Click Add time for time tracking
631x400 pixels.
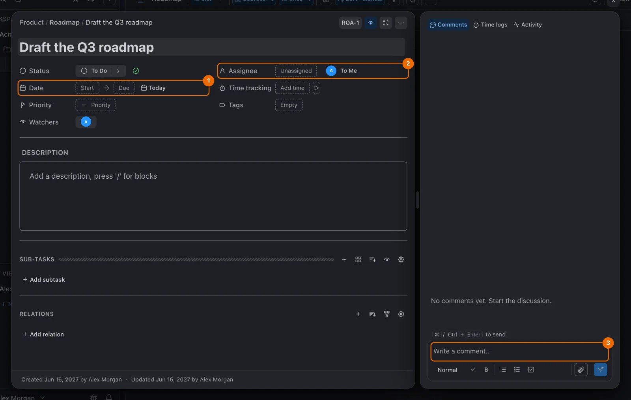pyautogui.click(x=292, y=88)
